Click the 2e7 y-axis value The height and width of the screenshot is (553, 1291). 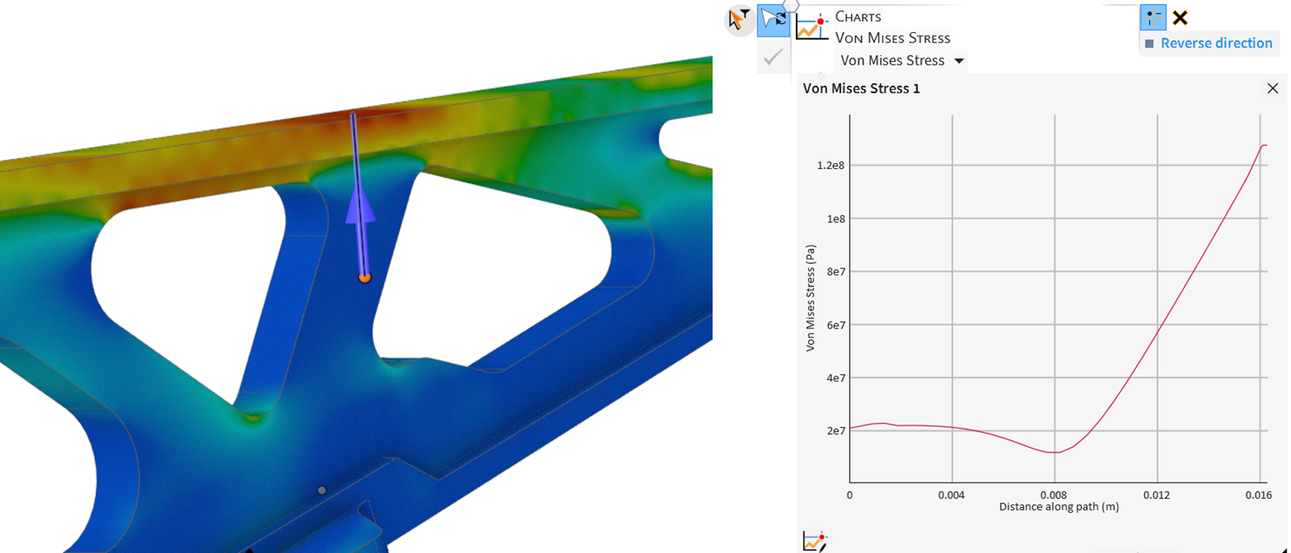[x=836, y=431]
